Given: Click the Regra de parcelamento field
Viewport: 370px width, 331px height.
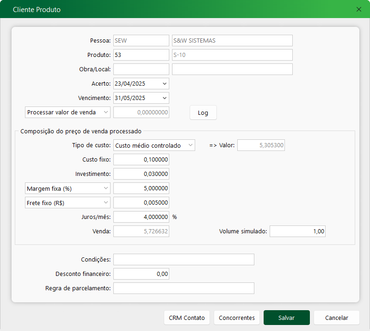Looking at the screenshot, I should click(184, 288).
